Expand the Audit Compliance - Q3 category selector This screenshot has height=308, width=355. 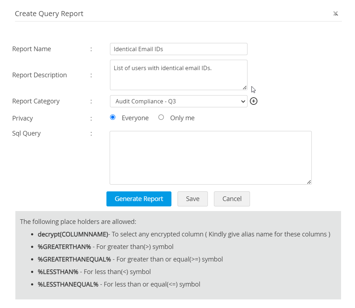(179, 101)
